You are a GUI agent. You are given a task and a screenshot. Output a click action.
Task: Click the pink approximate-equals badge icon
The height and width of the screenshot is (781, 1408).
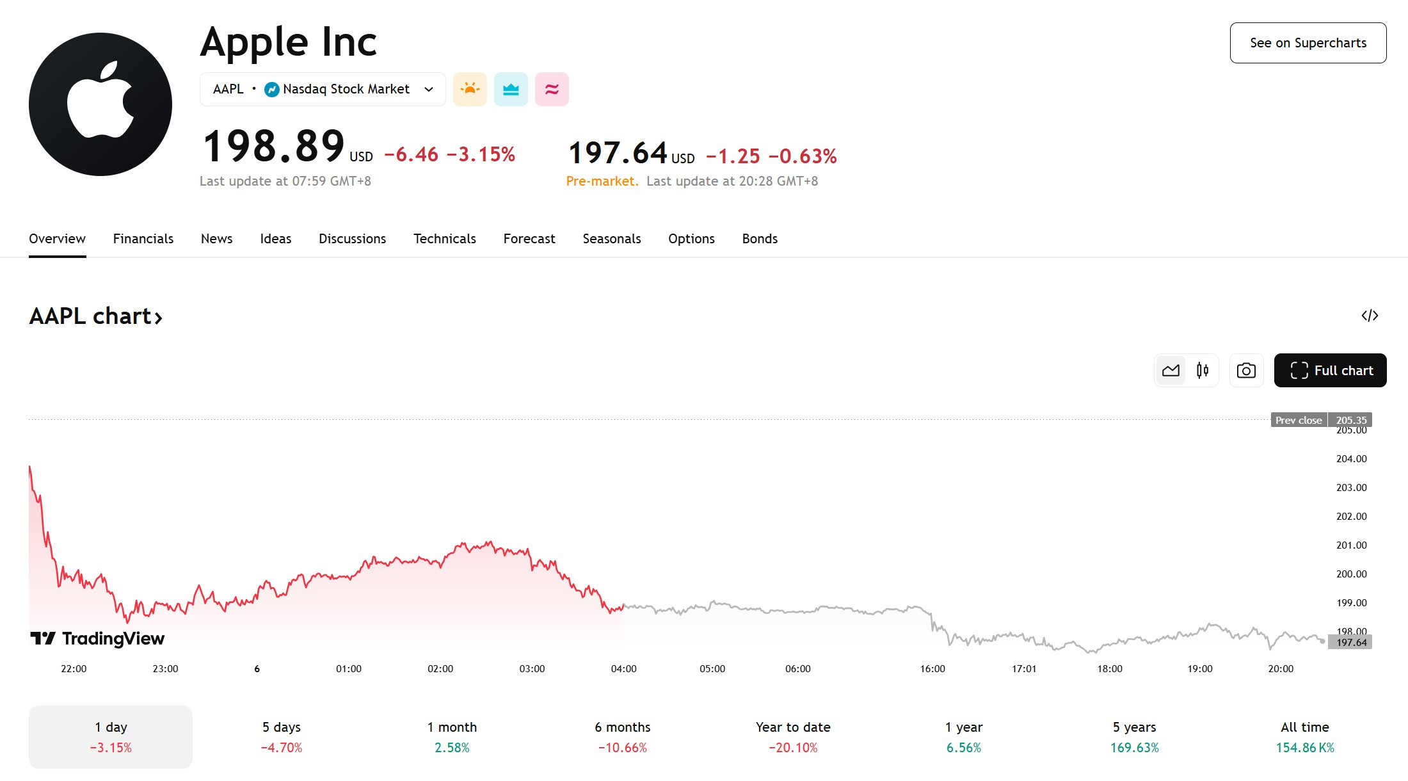click(x=552, y=89)
